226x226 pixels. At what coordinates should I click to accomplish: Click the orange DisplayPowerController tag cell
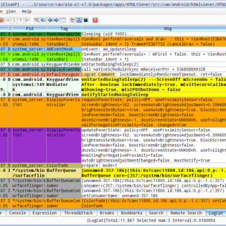coord(64,112)
